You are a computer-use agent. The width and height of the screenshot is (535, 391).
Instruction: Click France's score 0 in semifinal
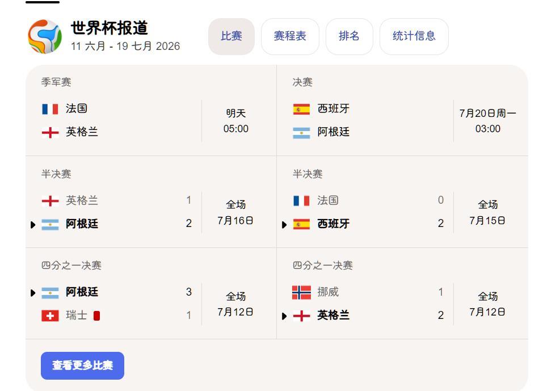[441, 200]
